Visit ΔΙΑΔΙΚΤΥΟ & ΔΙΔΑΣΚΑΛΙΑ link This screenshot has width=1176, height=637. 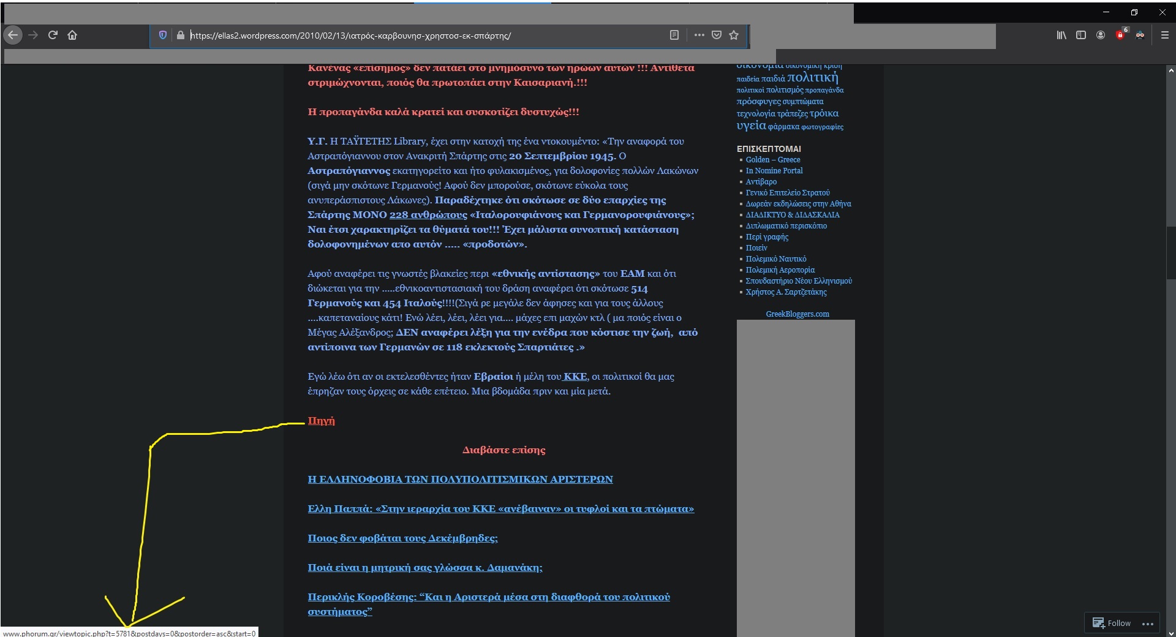[793, 215]
